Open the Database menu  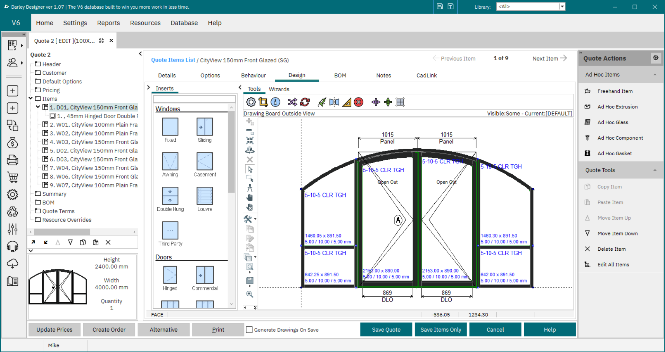(x=184, y=23)
